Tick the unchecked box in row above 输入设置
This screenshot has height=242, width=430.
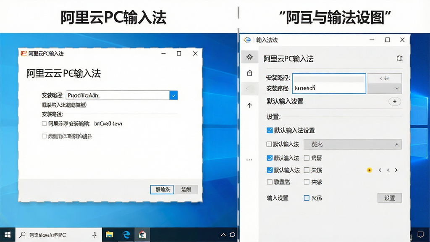pyautogui.click(x=270, y=182)
